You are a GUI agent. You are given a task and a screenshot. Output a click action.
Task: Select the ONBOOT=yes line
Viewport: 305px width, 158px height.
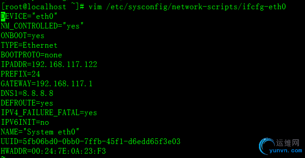[22, 36]
